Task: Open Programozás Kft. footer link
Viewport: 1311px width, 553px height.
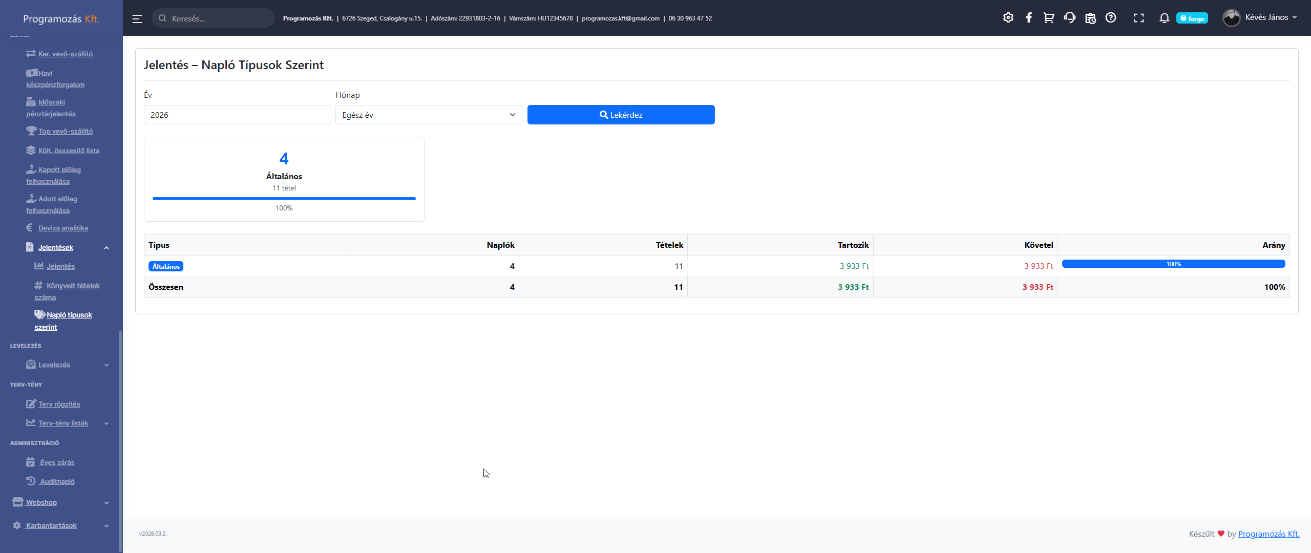Action: pyautogui.click(x=1268, y=534)
